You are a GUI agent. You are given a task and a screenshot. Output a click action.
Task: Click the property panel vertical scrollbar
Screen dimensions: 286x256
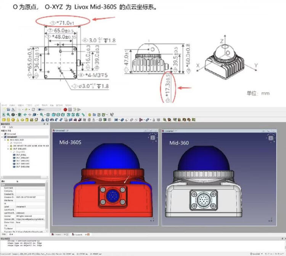pyautogui.click(x=47, y=206)
